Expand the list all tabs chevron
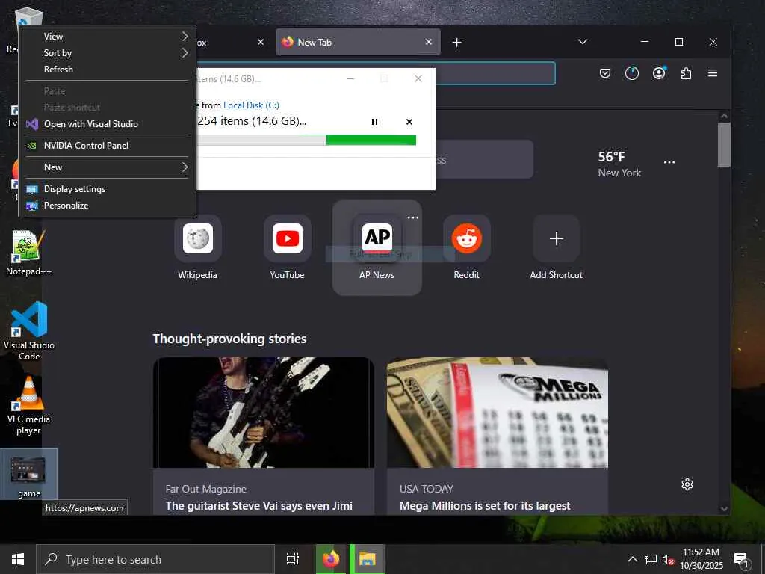 pos(583,42)
